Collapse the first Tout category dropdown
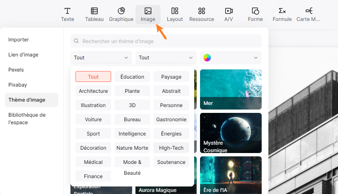 tap(101, 58)
